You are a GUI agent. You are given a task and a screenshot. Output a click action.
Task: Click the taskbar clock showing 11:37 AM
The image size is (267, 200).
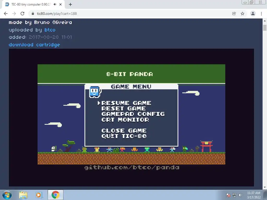[254, 195]
